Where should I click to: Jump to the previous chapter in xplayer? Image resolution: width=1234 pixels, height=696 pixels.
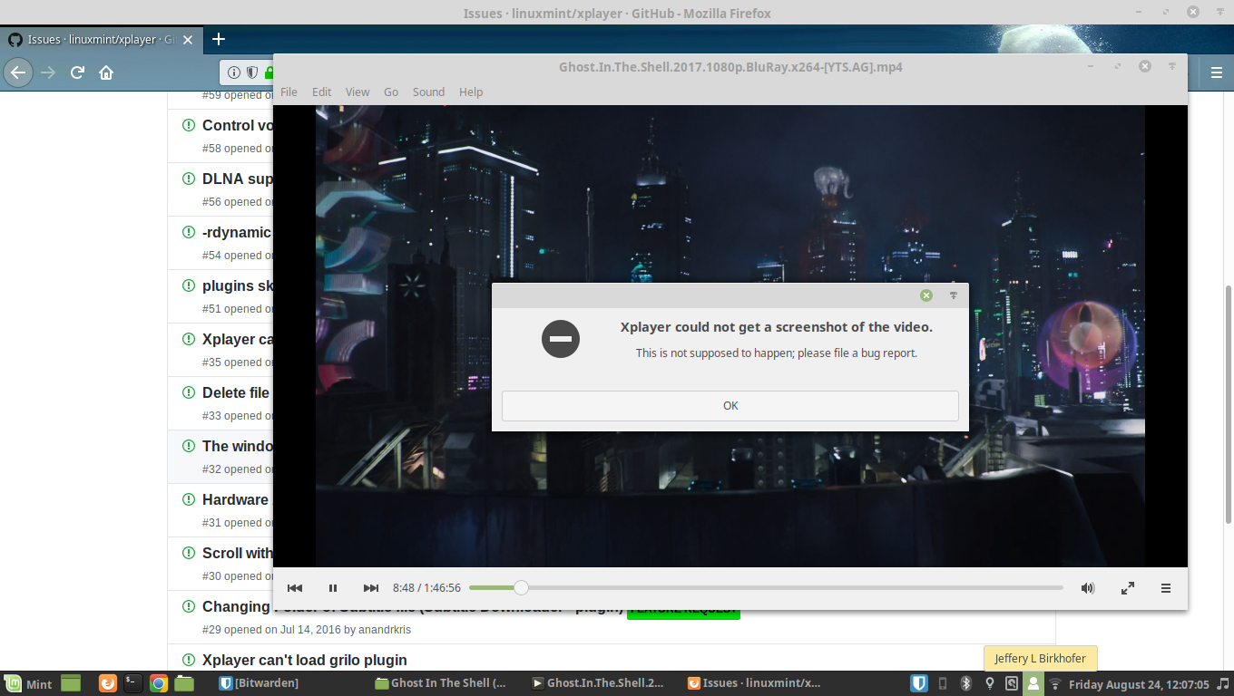(x=295, y=587)
